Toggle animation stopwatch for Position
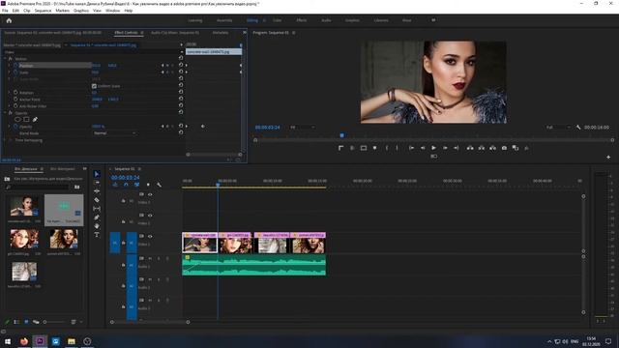The height and width of the screenshot is (348, 619). coord(15,66)
